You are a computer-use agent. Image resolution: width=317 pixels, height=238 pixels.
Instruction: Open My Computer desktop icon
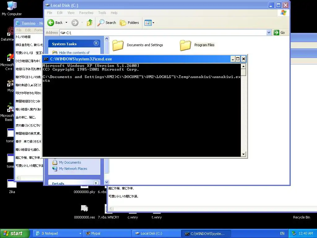click(12, 8)
